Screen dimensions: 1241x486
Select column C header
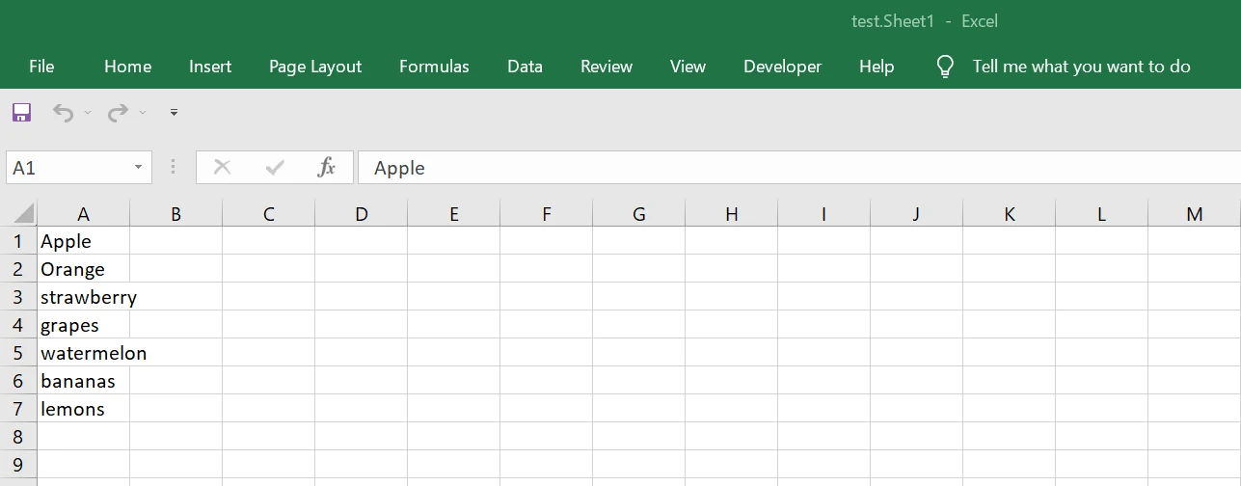(268, 214)
